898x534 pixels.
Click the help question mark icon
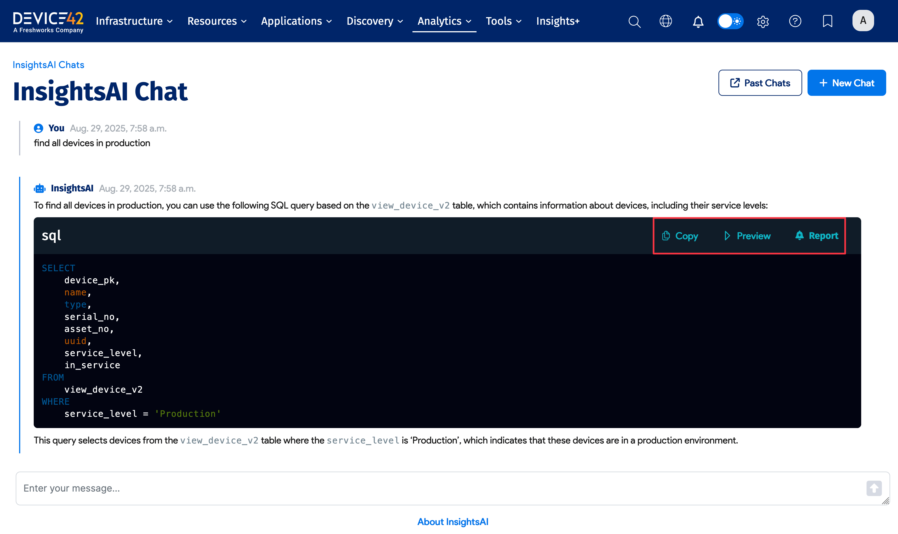795,21
